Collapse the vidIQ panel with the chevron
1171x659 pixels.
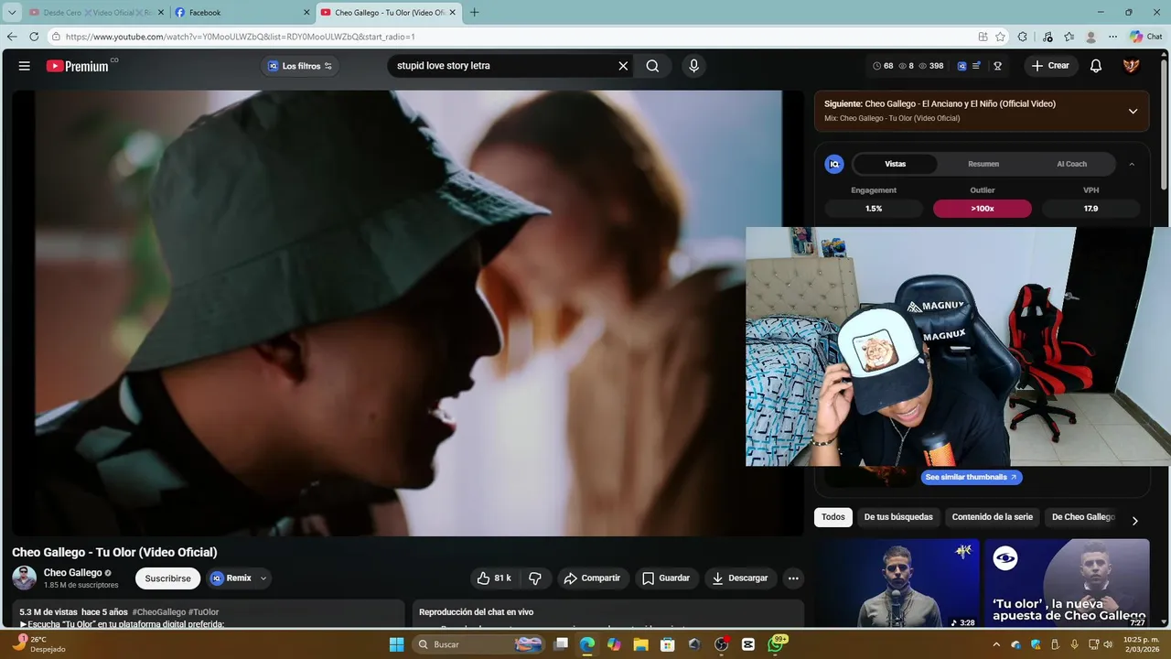(x=1132, y=164)
